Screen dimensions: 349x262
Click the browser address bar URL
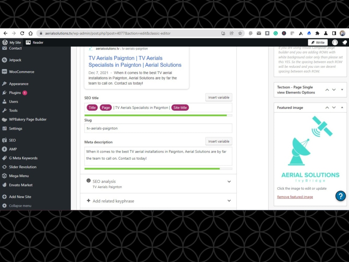(108, 33)
